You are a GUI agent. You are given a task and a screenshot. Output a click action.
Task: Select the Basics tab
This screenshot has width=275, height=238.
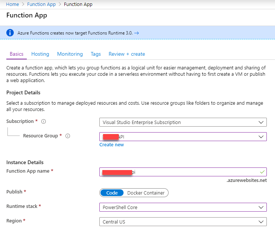(16, 54)
